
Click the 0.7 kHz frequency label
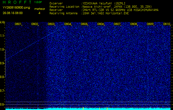[x=2, y=91]
